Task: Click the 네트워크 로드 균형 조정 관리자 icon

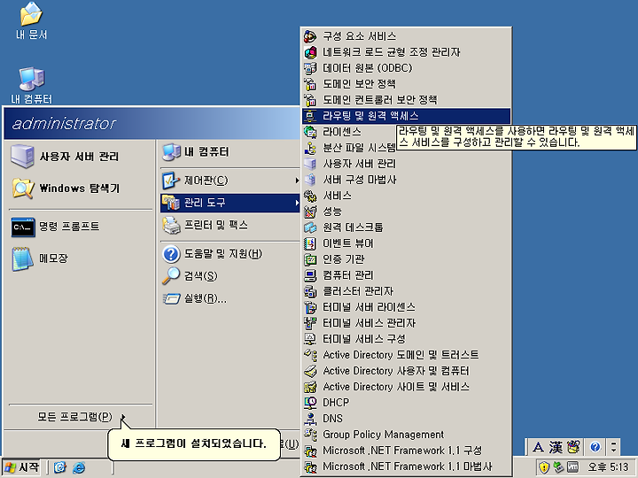Action: click(310, 52)
